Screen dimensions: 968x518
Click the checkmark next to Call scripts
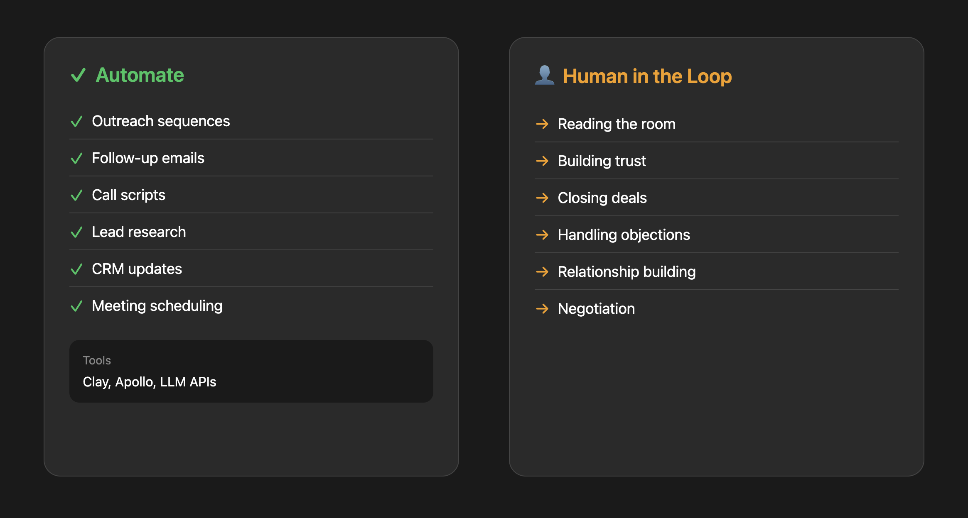[76, 195]
